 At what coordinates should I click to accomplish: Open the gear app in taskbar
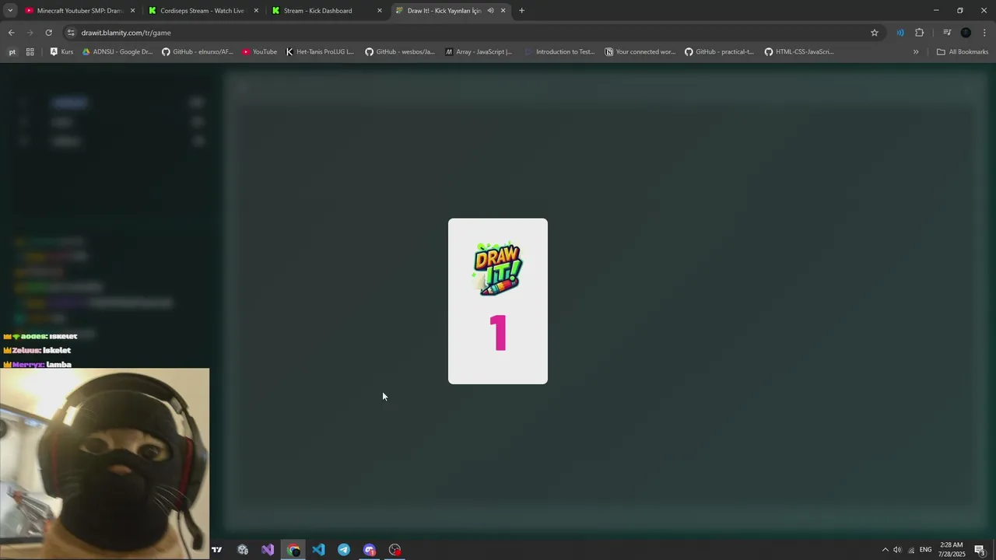click(x=243, y=550)
